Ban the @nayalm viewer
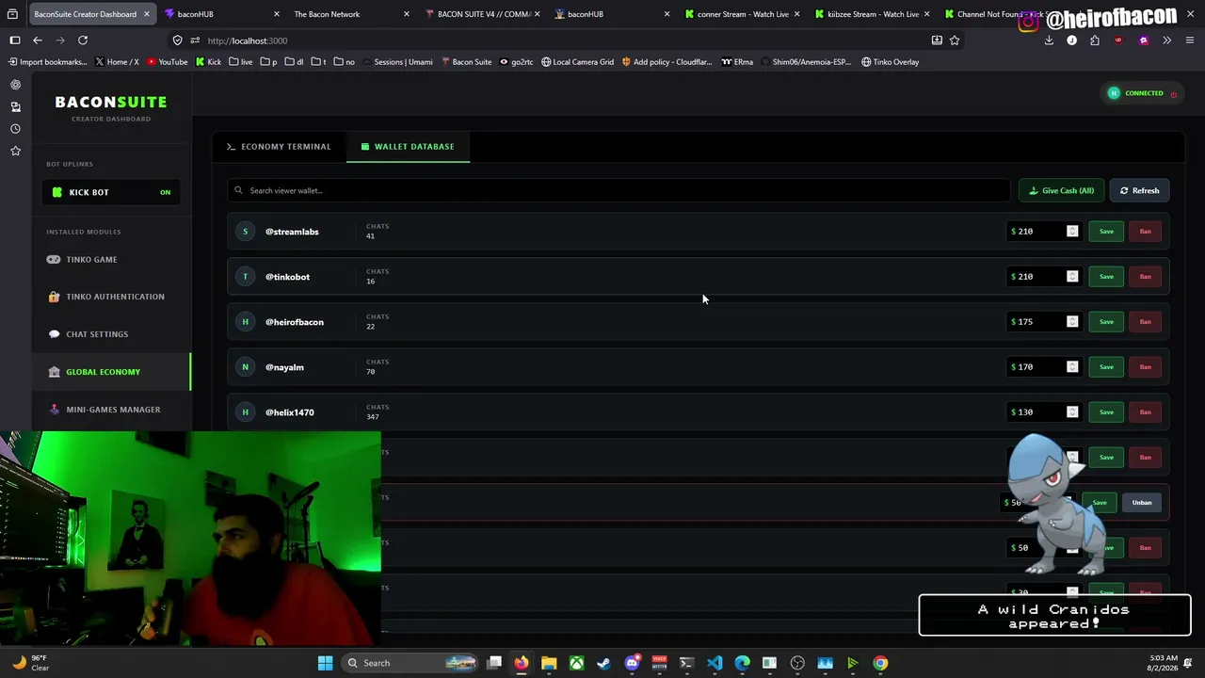The height and width of the screenshot is (678, 1205). [1145, 367]
